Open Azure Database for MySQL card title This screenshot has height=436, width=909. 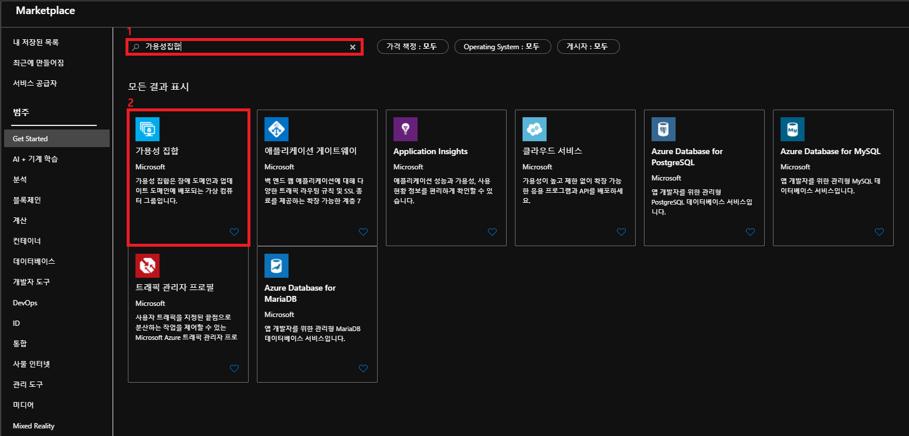point(830,151)
